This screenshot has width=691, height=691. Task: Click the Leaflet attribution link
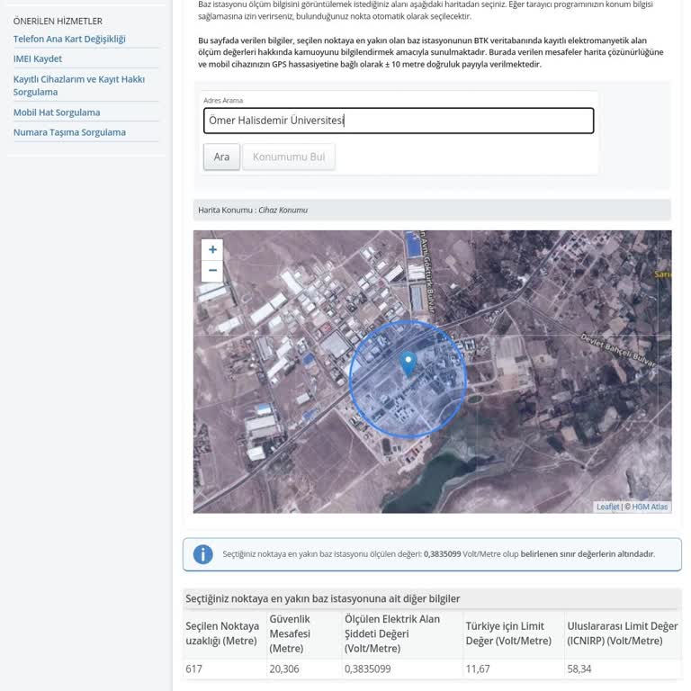click(607, 507)
